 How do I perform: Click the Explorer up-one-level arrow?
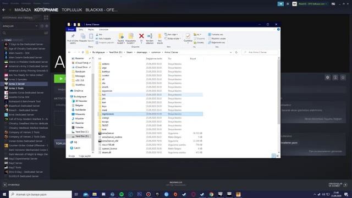[x=82, y=52]
